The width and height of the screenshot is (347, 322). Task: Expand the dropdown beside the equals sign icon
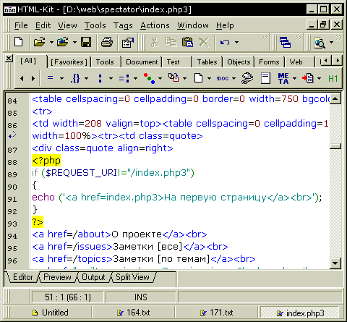click(x=61, y=78)
